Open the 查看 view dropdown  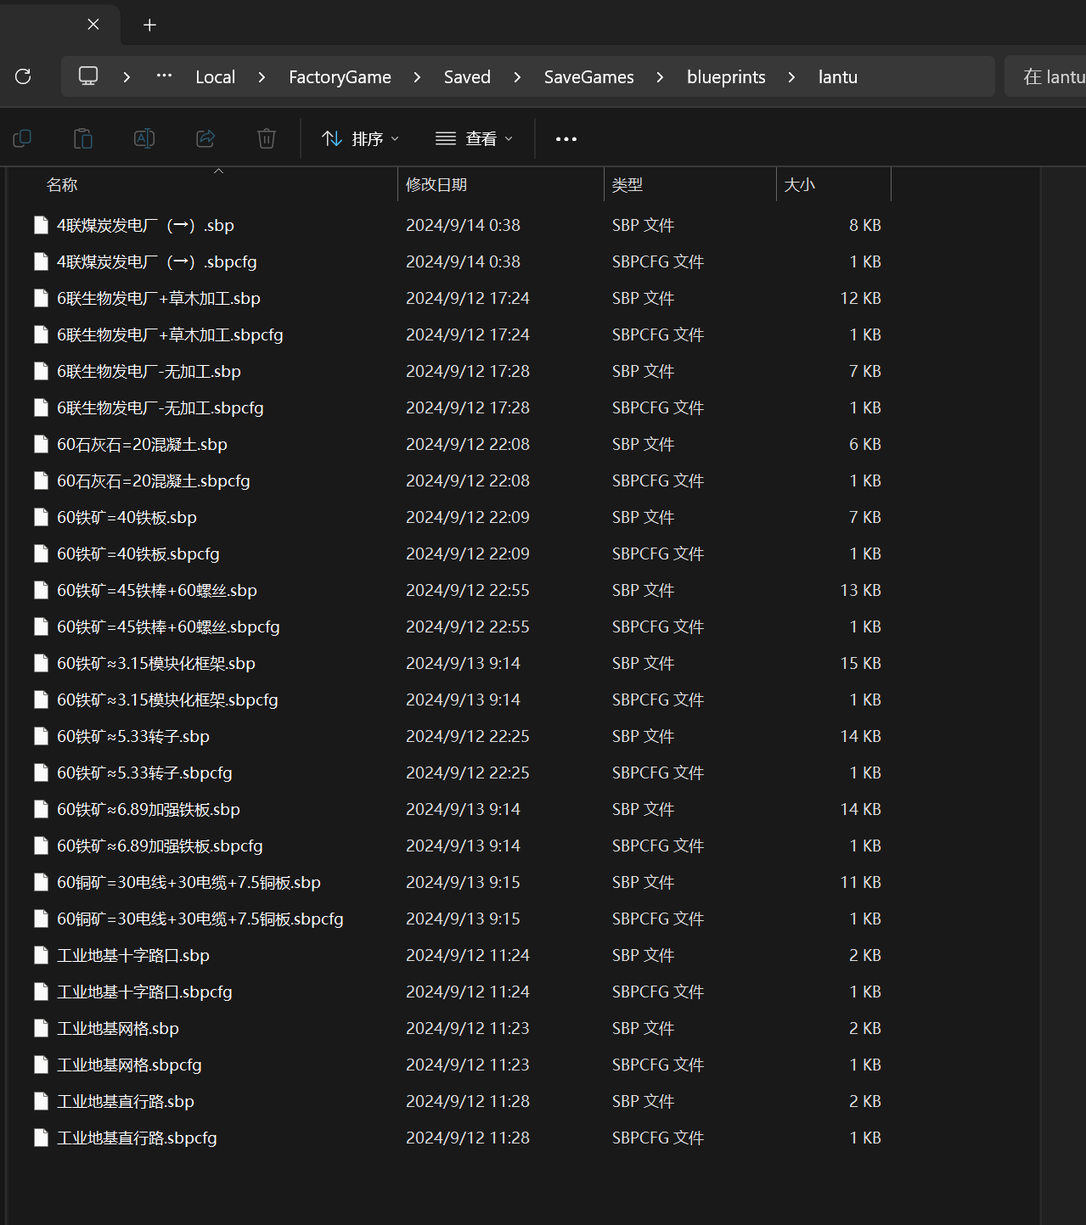[x=474, y=138]
